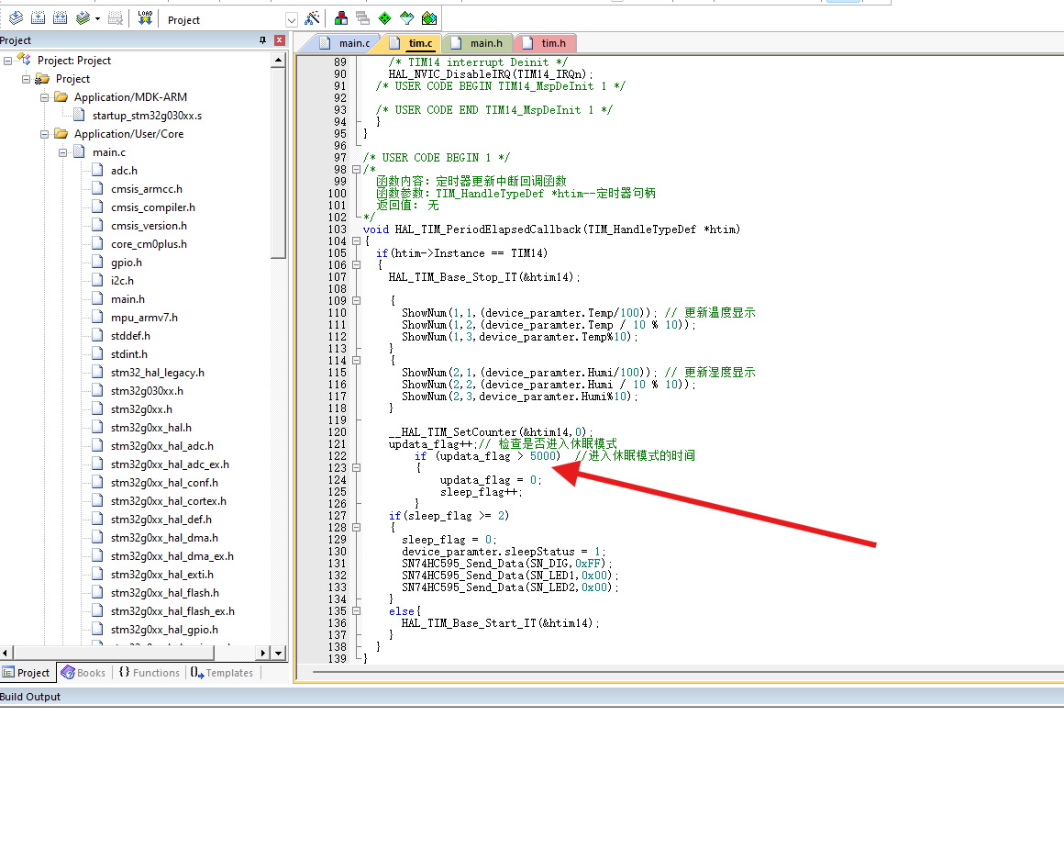Select stm32g0xx_hal_cortex.h file
Viewport: 1064px width, 850px height.
(168, 501)
